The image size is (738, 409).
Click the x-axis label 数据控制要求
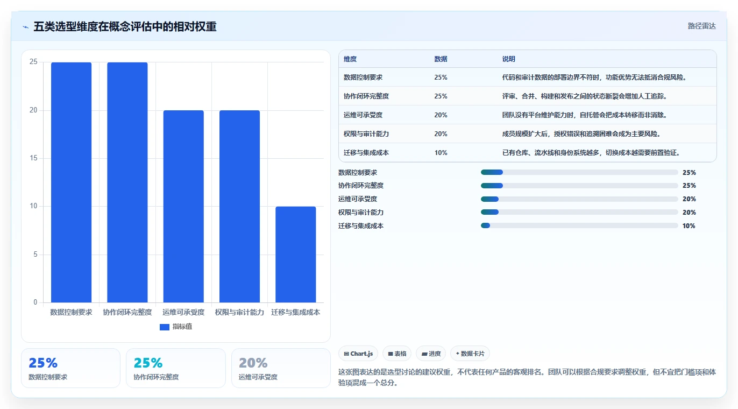click(x=71, y=313)
